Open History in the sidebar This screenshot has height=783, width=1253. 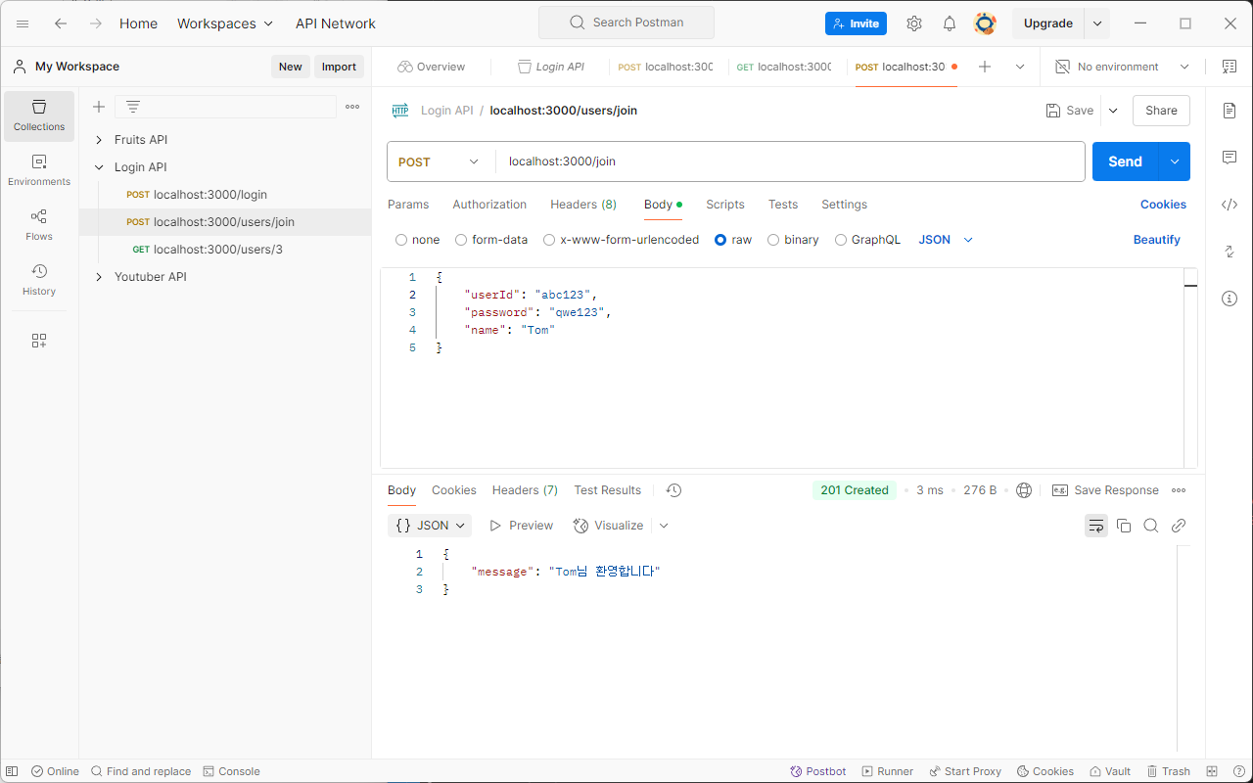tap(39, 281)
